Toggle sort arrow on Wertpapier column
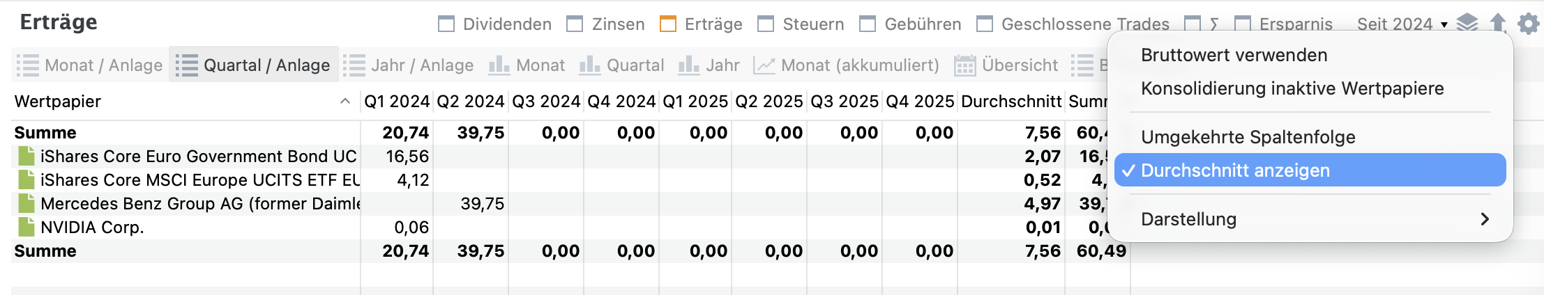This screenshot has width=1544, height=295. coord(345,102)
